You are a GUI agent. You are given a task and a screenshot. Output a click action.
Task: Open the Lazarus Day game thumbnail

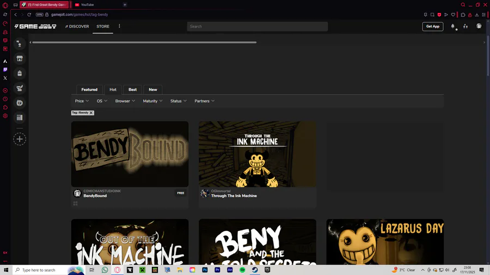click(x=385, y=242)
